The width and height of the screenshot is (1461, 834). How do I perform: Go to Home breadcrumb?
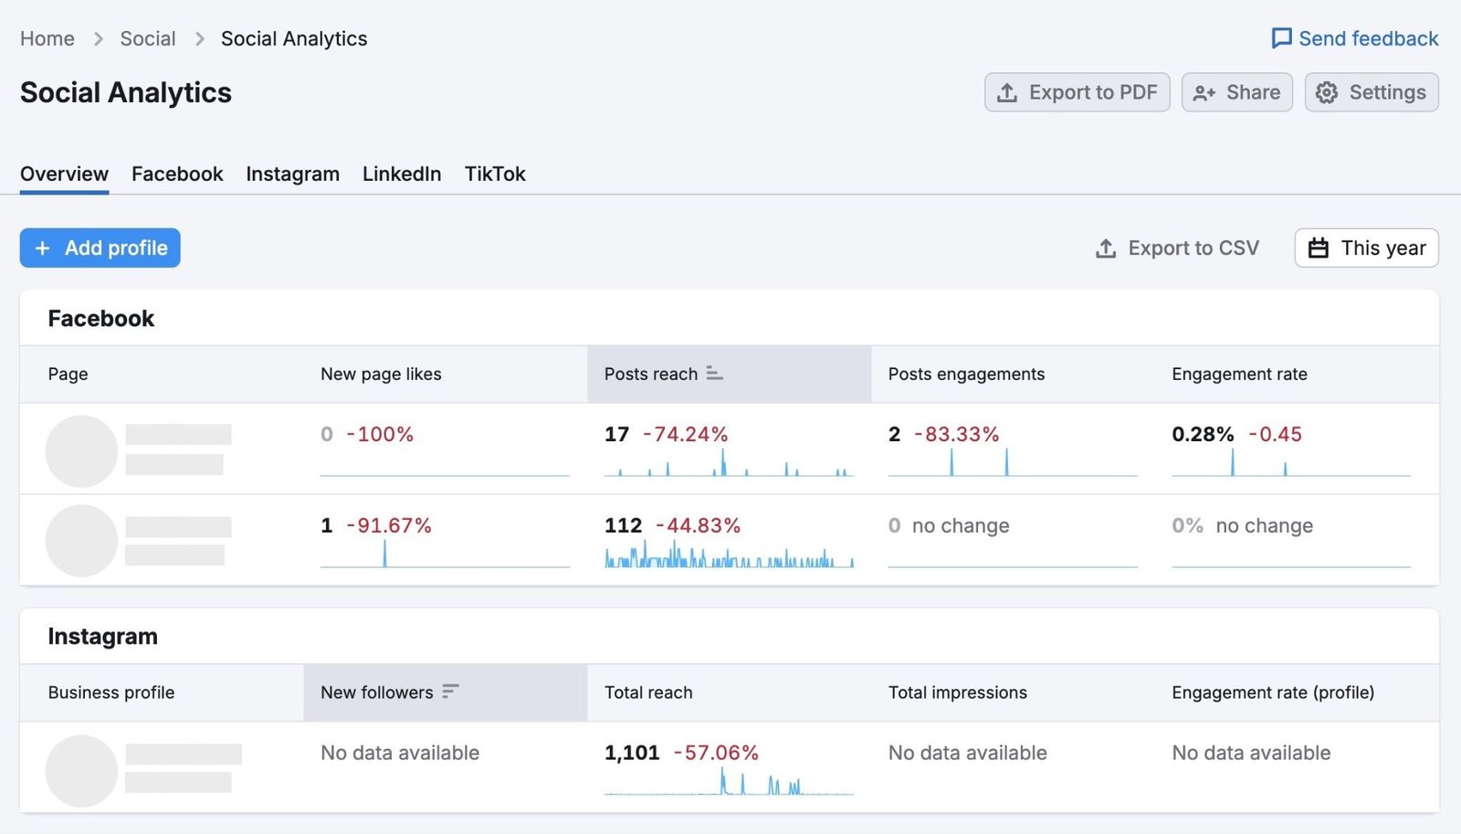tap(47, 38)
